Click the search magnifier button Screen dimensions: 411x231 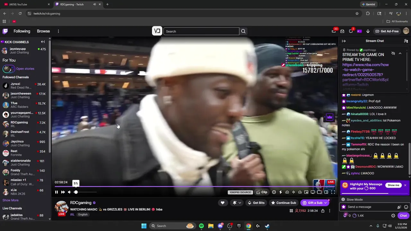[243, 31]
